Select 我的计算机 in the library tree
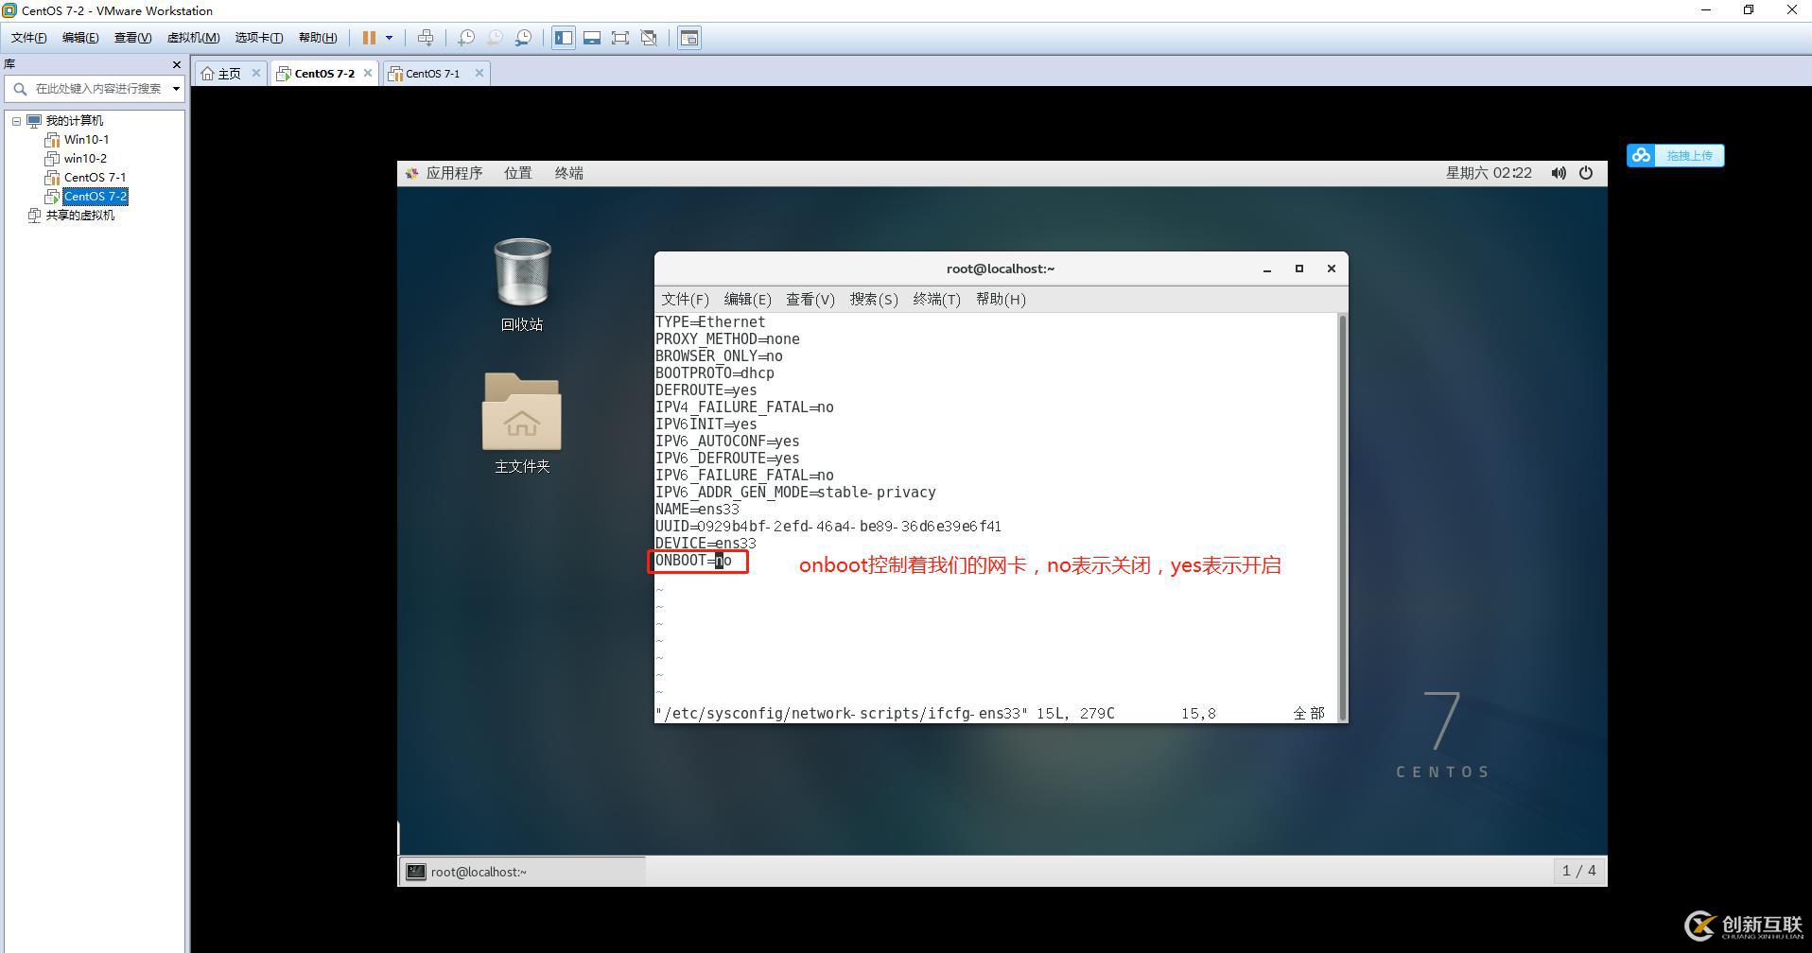 75,121
